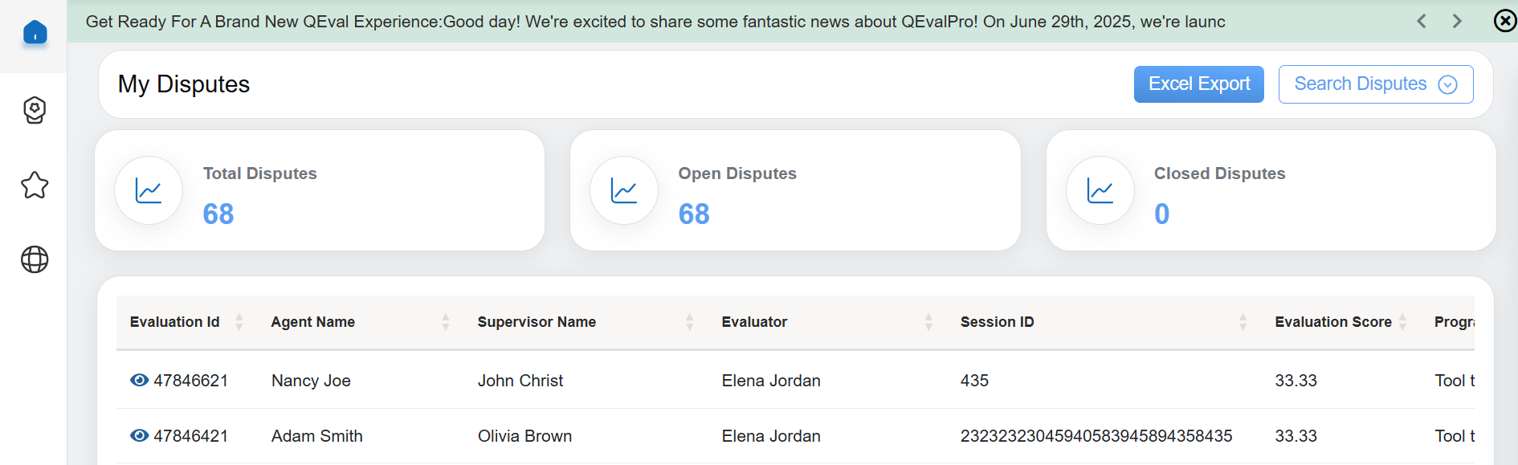The width and height of the screenshot is (1518, 465).
Task: Sort table by Agent Name
Action: point(445,322)
